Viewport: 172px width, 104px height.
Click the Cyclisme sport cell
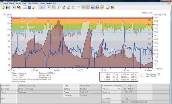(40, 92)
